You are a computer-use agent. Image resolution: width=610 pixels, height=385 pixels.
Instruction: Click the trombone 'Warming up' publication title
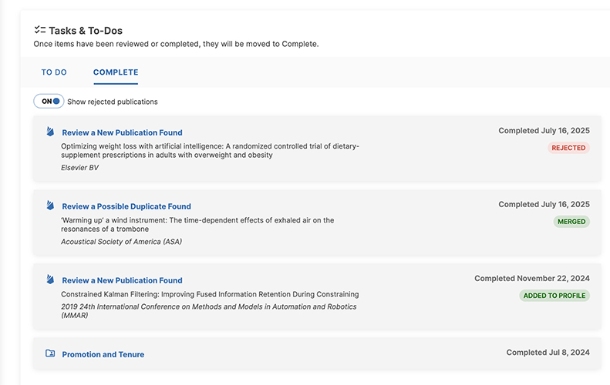pos(197,224)
